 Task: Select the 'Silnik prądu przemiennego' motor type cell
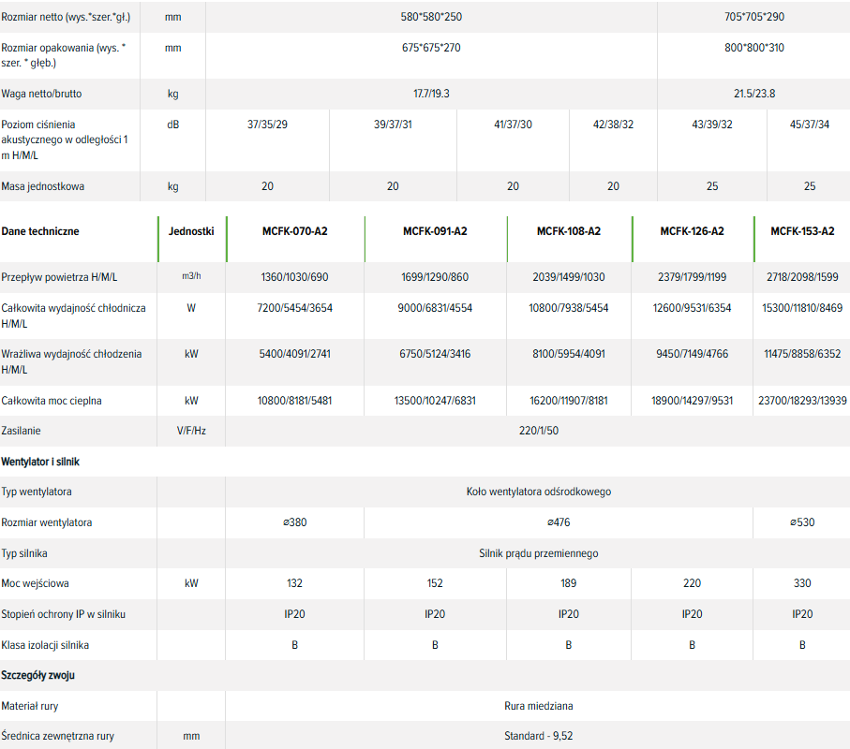[538, 553]
